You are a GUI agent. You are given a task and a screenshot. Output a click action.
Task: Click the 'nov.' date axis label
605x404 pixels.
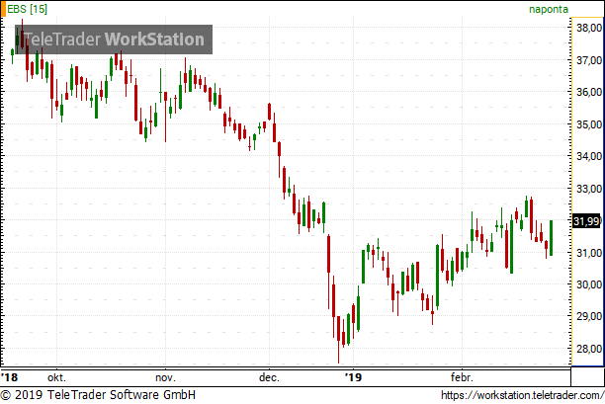coord(165,377)
